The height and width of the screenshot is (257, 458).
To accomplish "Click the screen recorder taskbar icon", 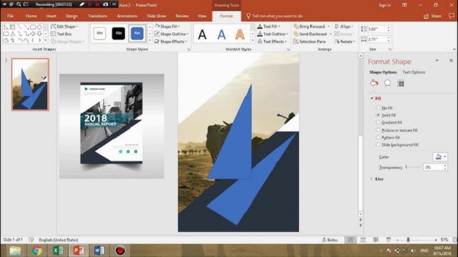I will pyautogui.click(x=120, y=250).
